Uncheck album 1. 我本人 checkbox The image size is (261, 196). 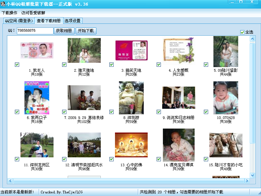click(x=17, y=64)
